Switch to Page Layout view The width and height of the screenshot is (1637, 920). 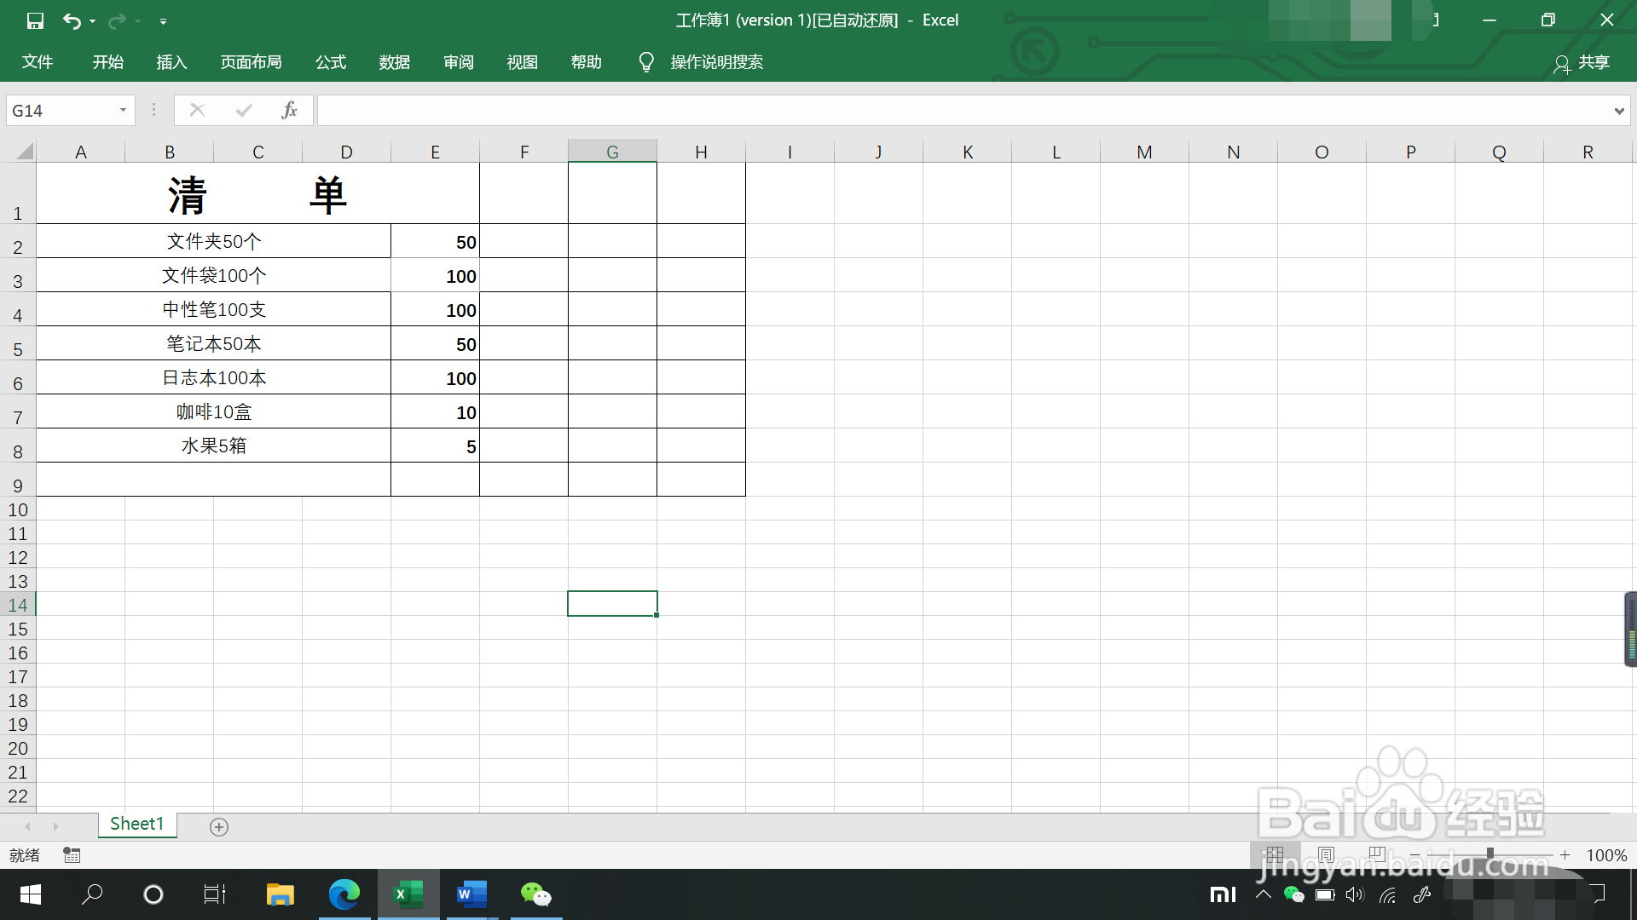coord(1326,854)
